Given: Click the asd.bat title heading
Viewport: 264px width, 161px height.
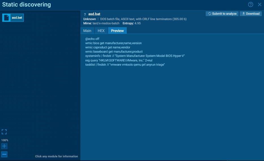Looking at the screenshot, I should click(94, 14).
